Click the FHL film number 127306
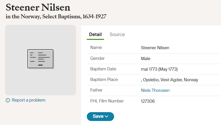 148,101
